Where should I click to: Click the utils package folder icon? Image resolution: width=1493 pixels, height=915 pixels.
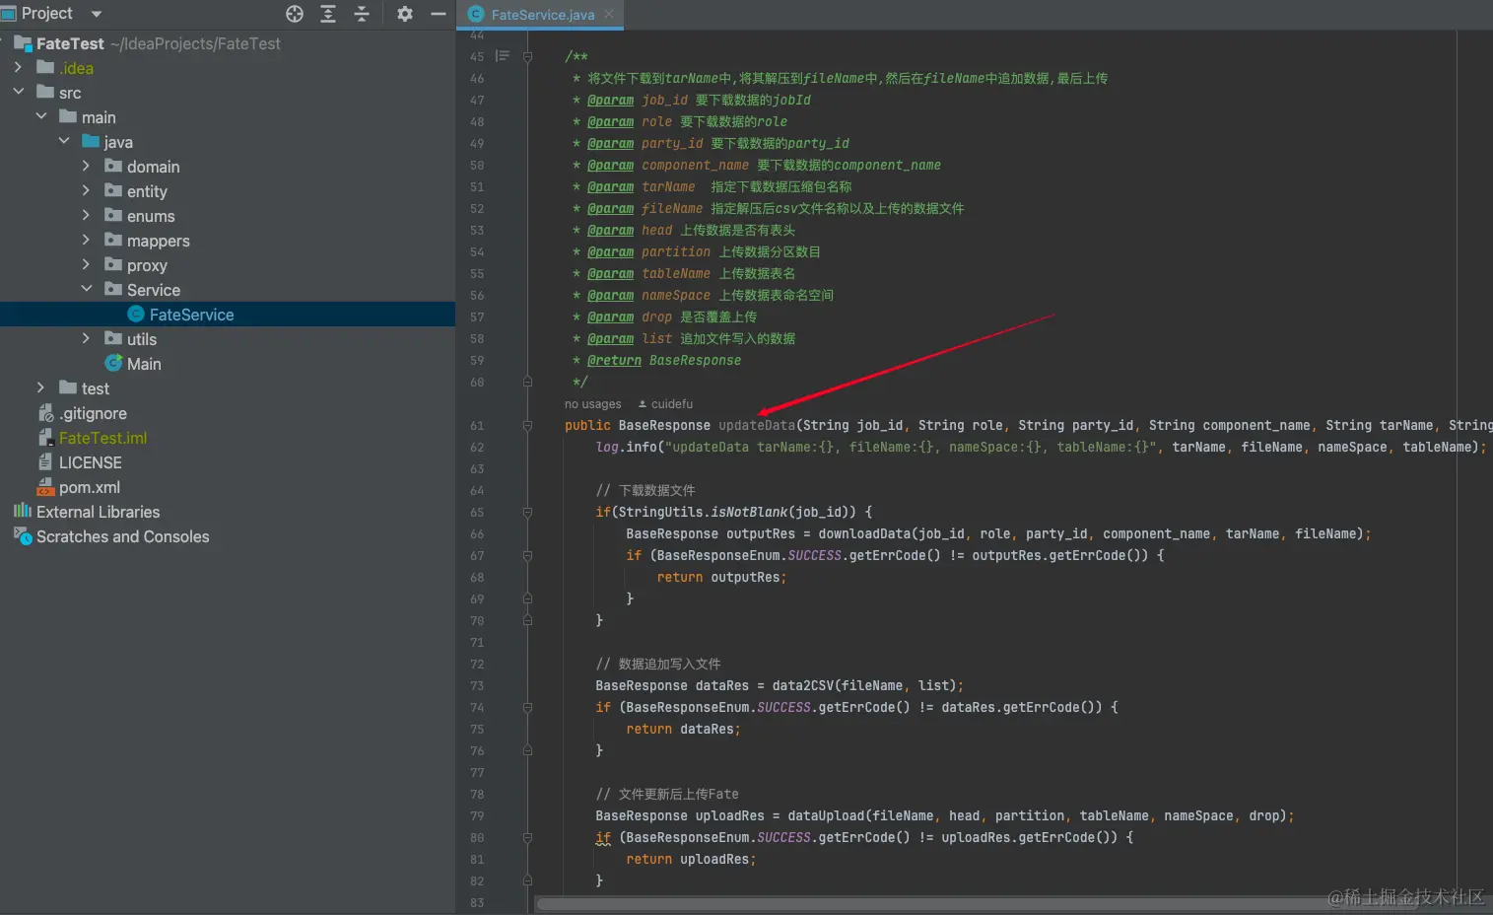click(x=113, y=338)
